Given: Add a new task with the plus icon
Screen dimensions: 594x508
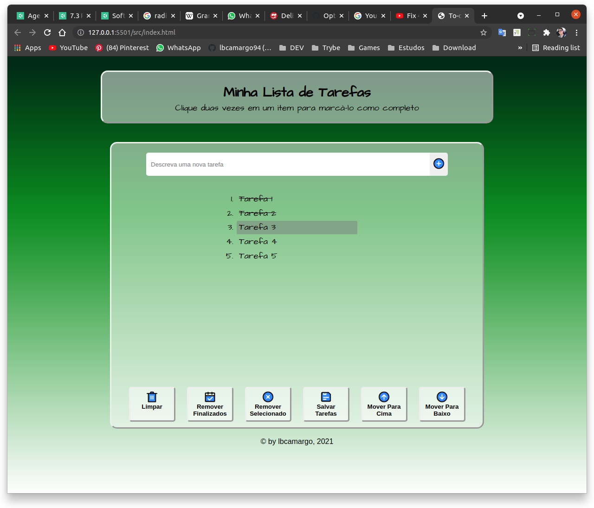Looking at the screenshot, I should pyautogui.click(x=438, y=164).
